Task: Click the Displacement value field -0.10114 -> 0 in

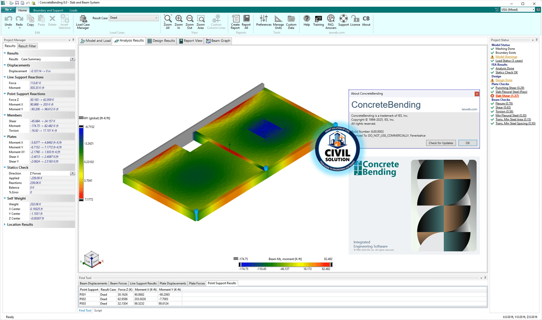Action: tap(52, 71)
